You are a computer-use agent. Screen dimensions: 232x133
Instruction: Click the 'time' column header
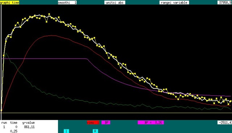point(14,123)
